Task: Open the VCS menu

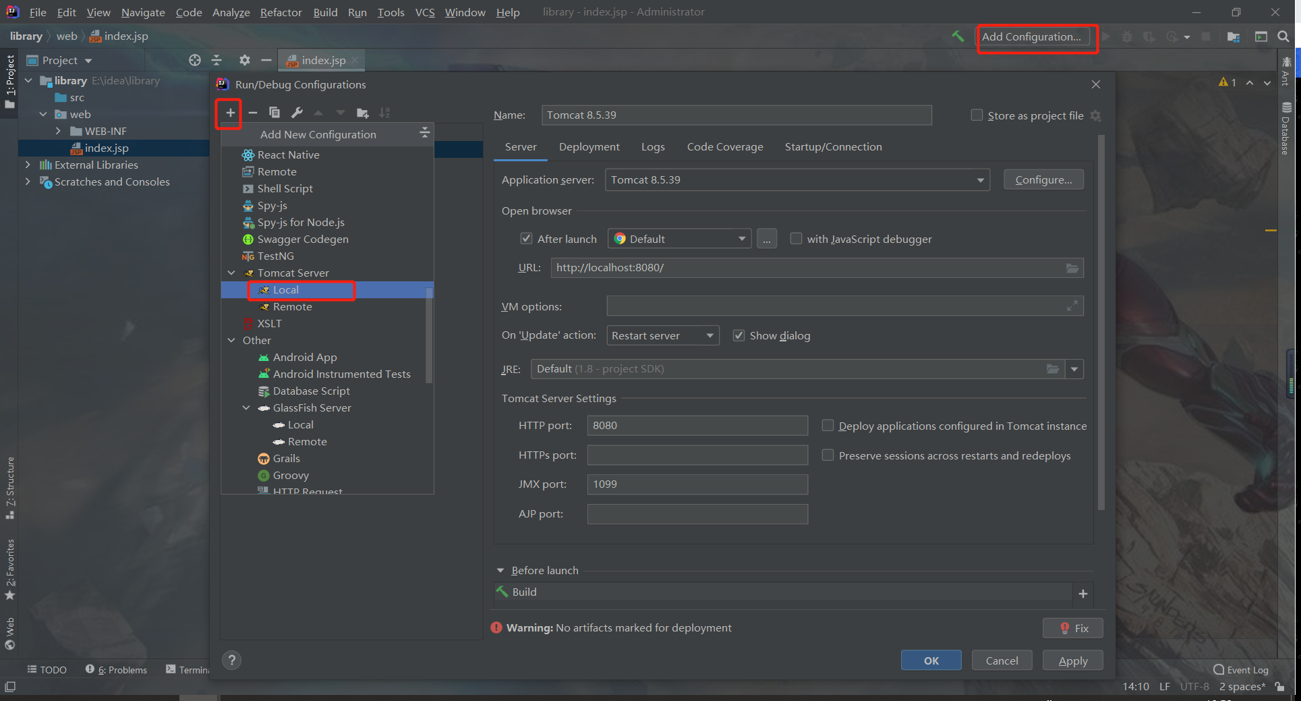Action: (x=425, y=12)
